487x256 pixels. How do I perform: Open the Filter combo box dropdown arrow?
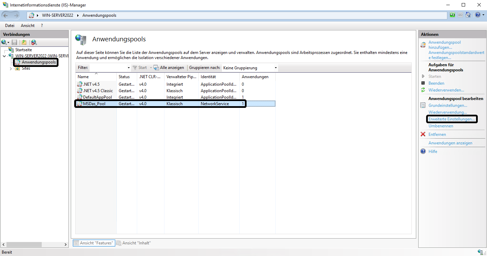[x=129, y=68]
